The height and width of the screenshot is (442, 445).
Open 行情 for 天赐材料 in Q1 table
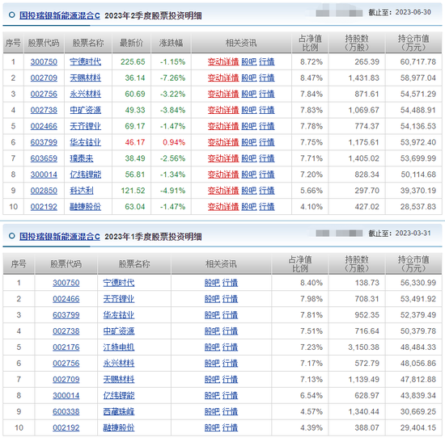click(230, 379)
